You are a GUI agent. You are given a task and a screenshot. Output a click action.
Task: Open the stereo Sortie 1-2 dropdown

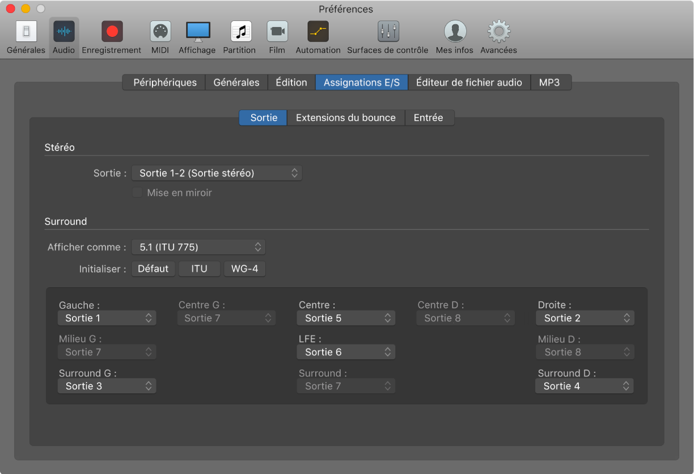pyautogui.click(x=217, y=173)
